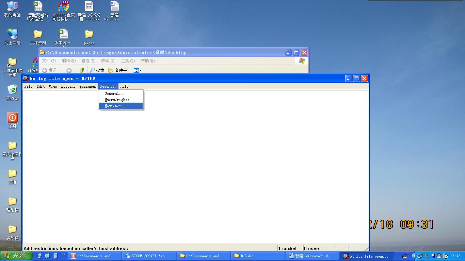
Task: Open the 理论篇 desktop folder
Action: 12,202
